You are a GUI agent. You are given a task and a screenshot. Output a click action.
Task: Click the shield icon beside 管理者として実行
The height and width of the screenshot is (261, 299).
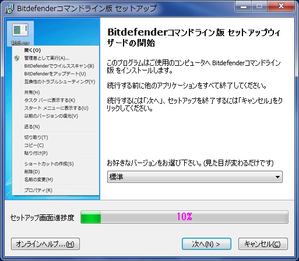pyautogui.click(x=17, y=58)
